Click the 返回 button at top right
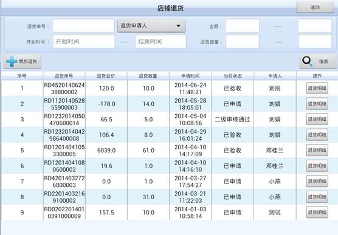 (x=315, y=7)
